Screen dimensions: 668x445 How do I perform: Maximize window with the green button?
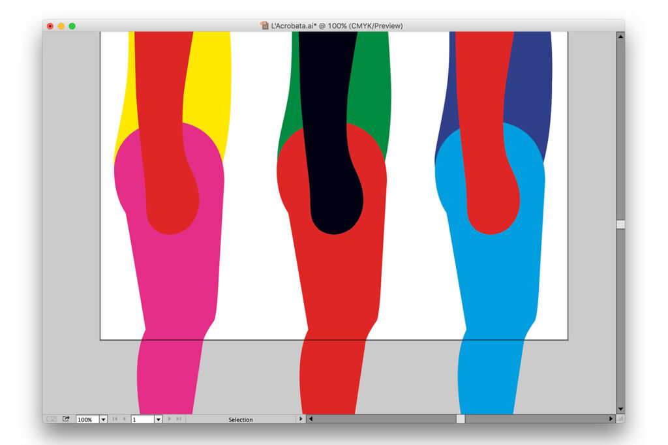[x=72, y=26]
